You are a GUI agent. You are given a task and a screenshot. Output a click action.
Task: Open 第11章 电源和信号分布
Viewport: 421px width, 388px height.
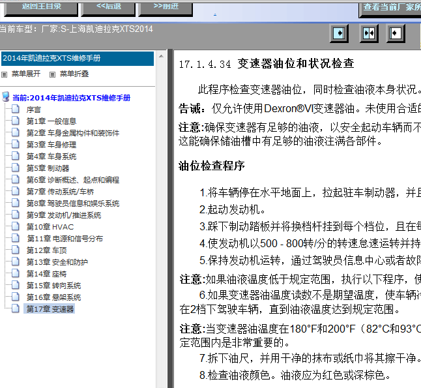coord(65,239)
